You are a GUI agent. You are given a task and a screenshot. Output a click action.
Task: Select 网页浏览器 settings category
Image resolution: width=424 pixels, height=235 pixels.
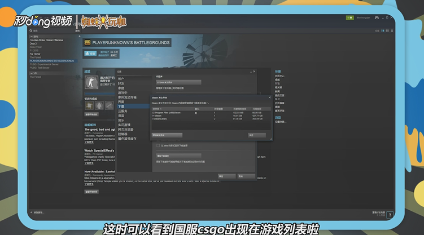coord(125,130)
